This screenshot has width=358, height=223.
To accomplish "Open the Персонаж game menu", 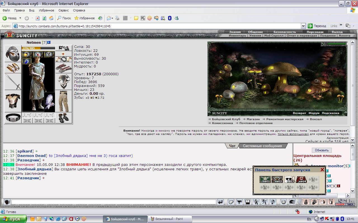I will point(315,32).
